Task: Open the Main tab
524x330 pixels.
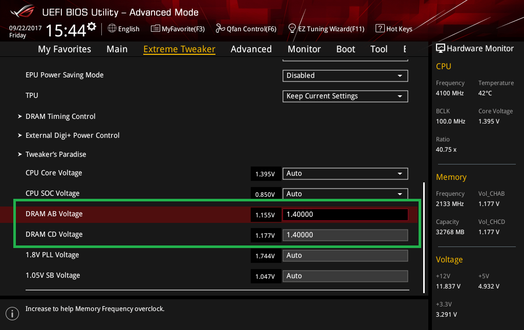Action: [117, 49]
